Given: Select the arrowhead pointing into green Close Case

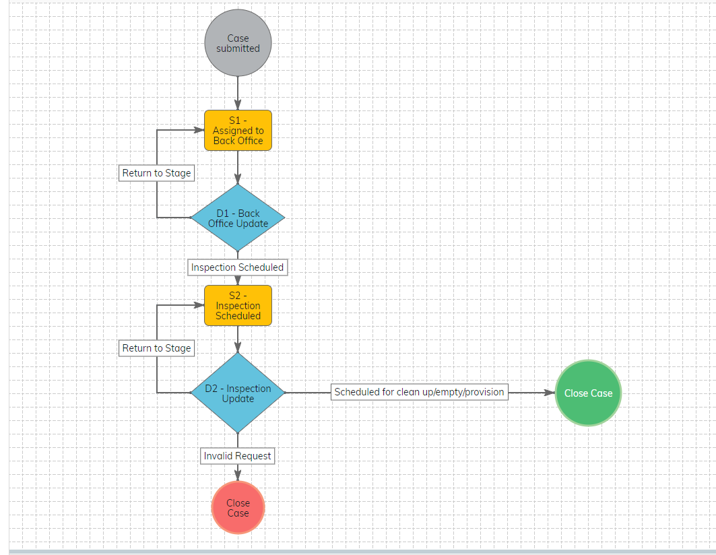Looking at the screenshot, I should click(548, 393).
